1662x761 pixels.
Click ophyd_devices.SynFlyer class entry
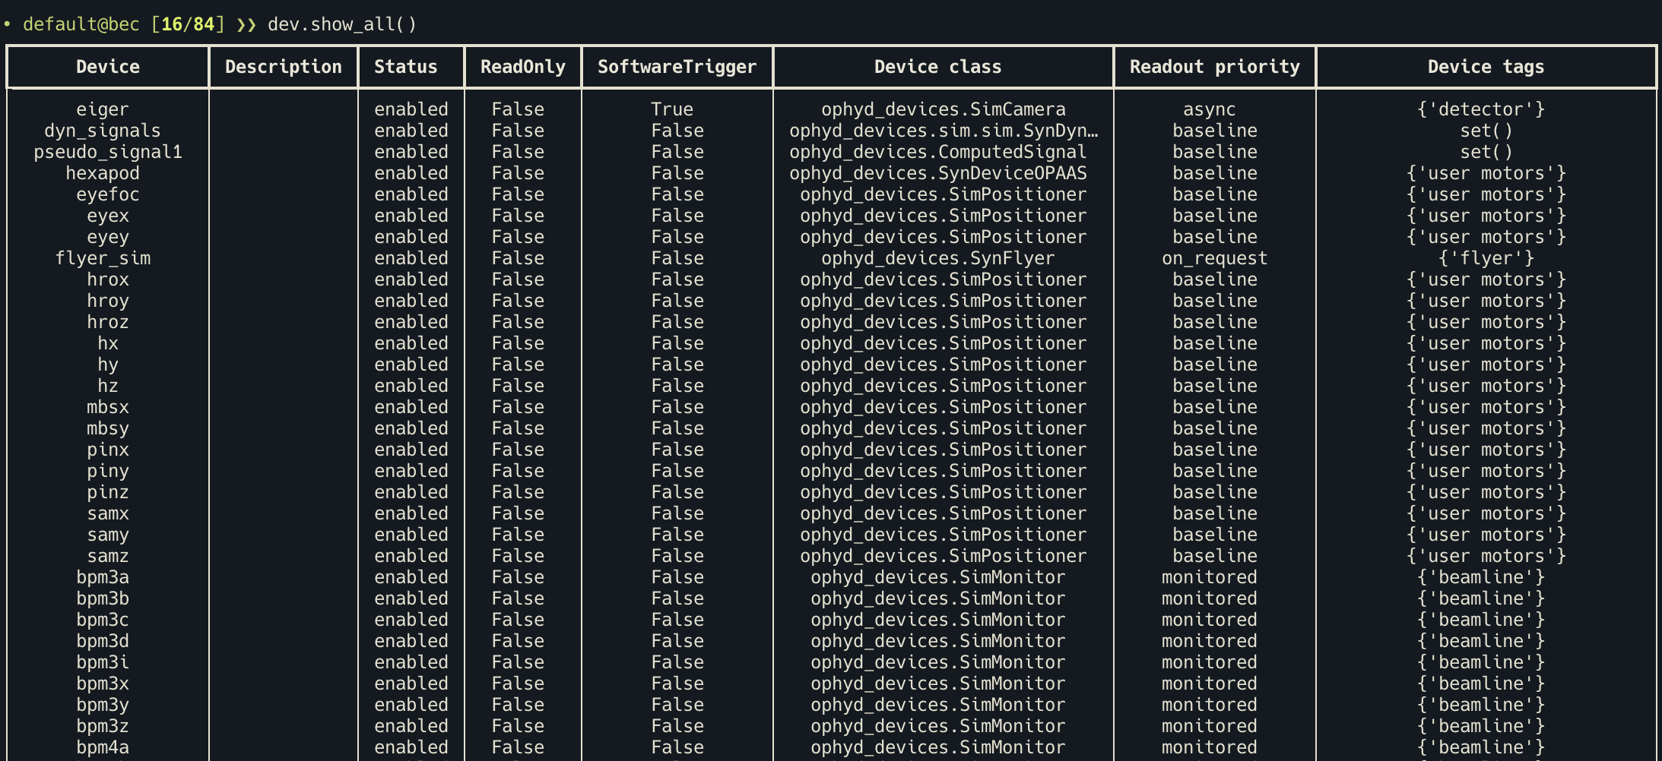point(938,258)
